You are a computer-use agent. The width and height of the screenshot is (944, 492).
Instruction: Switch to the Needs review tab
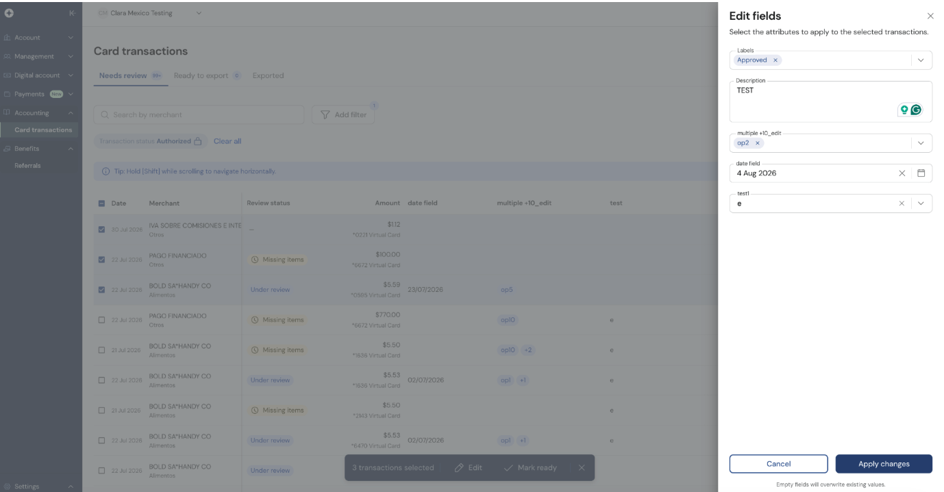130,76
